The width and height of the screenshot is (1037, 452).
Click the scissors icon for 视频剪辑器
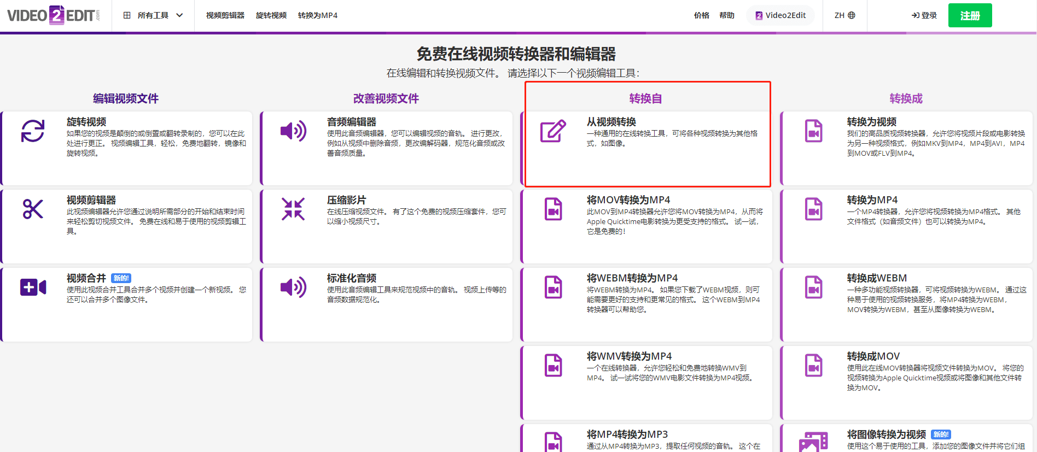(x=33, y=209)
